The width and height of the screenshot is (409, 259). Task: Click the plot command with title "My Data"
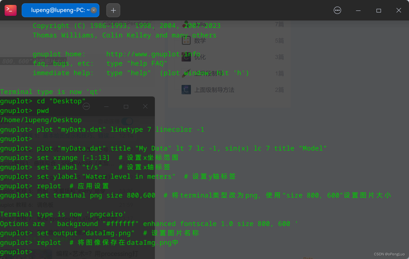coord(164,148)
